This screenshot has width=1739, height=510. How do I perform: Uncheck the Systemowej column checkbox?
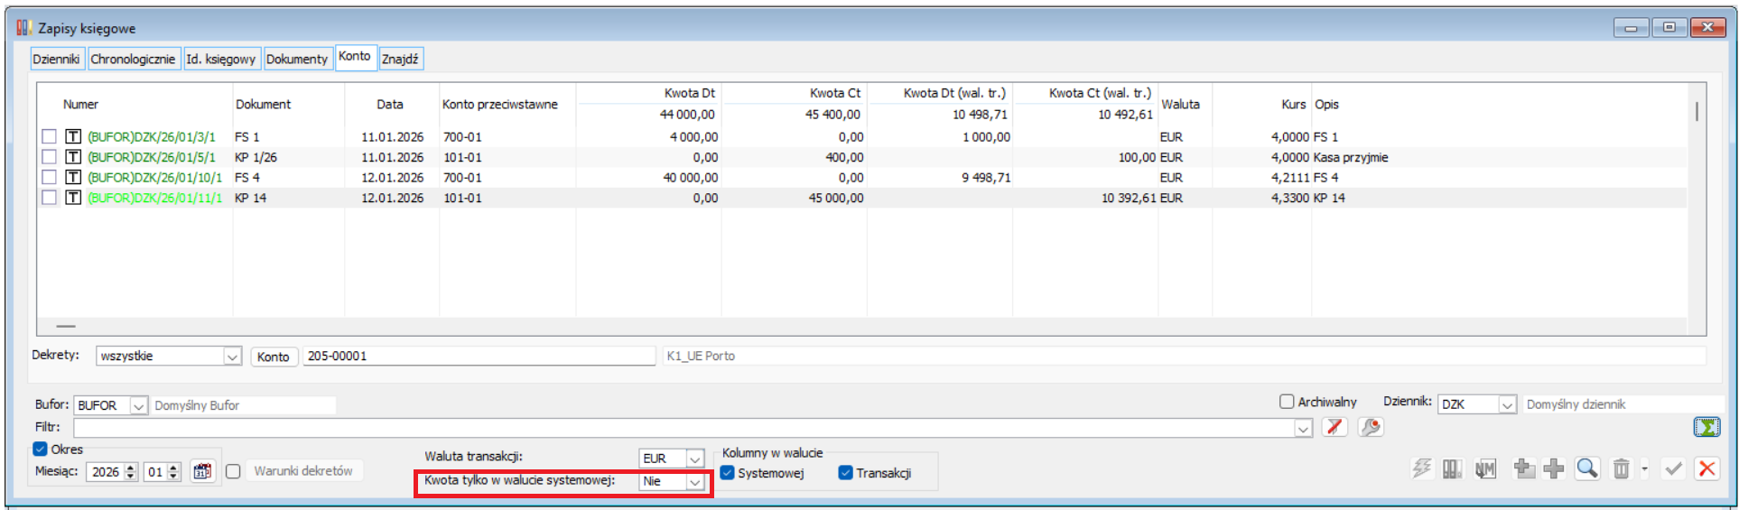[x=727, y=473]
